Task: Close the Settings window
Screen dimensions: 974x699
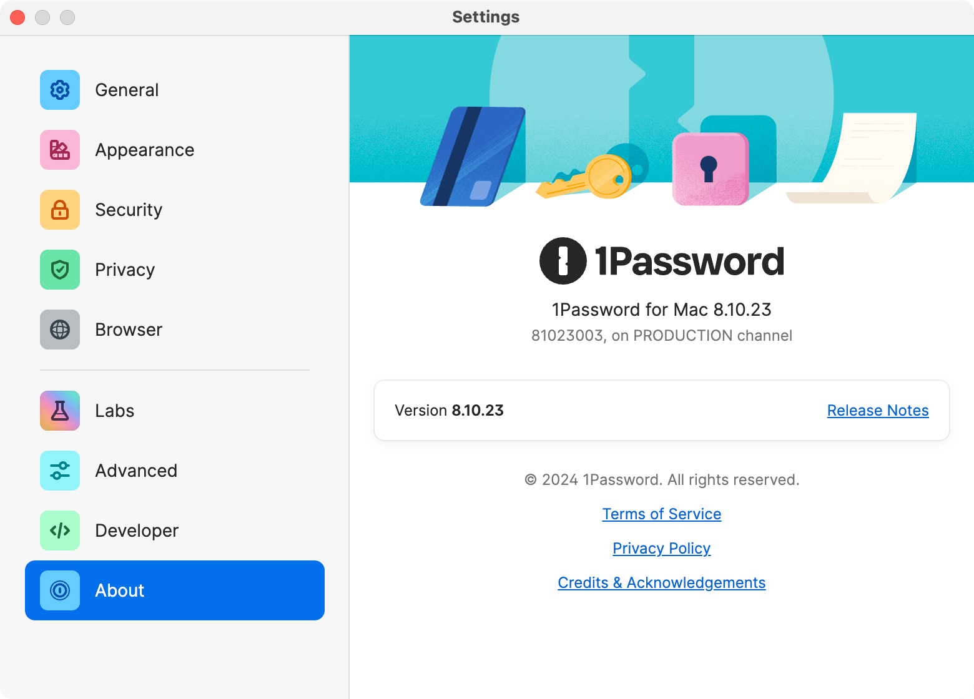Action: coord(17,17)
